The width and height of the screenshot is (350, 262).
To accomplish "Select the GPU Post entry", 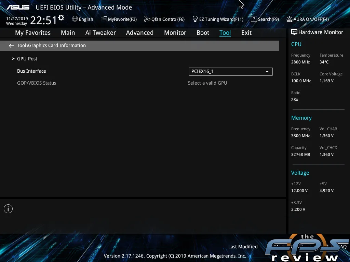I will (x=27, y=59).
